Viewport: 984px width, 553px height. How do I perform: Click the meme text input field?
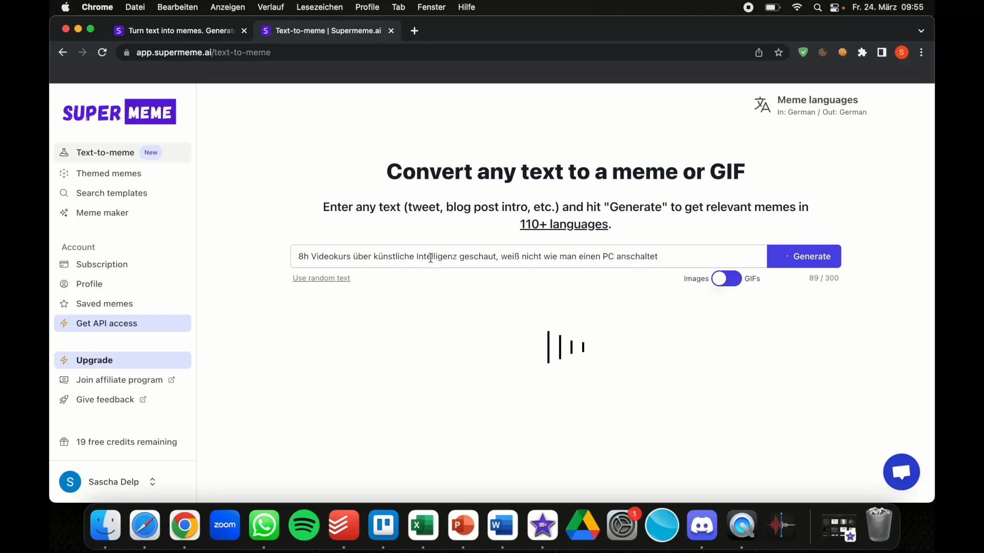pyautogui.click(x=529, y=256)
